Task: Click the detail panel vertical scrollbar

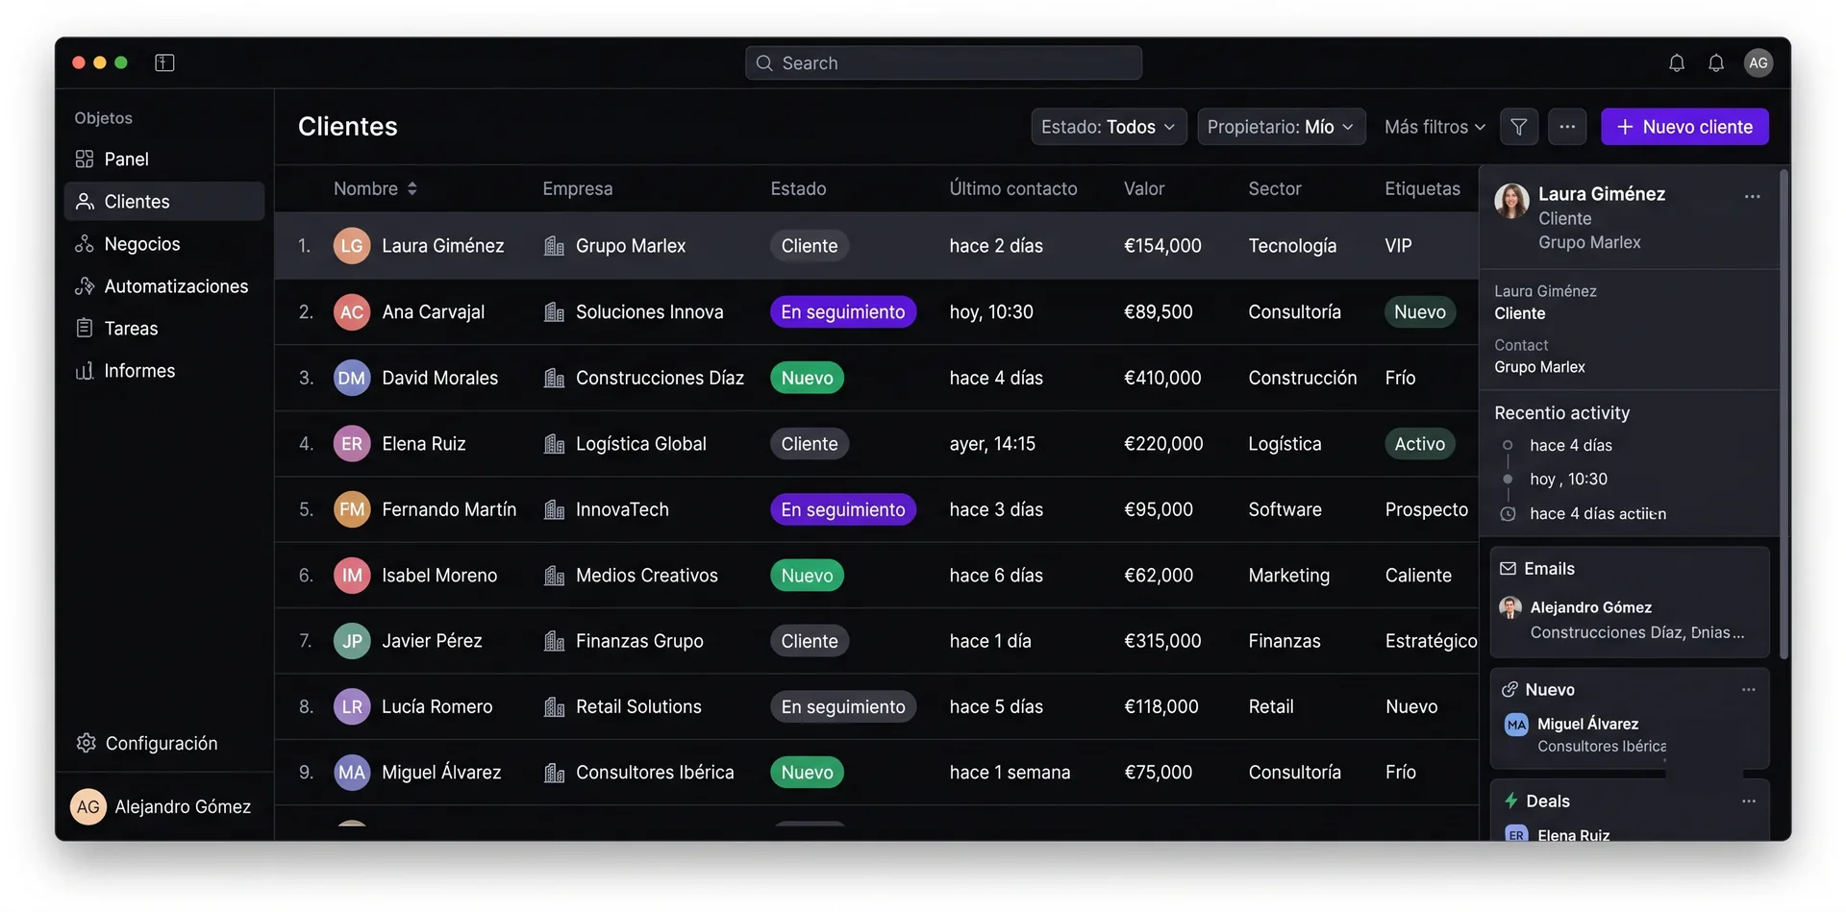Action: click(x=1784, y=413)
